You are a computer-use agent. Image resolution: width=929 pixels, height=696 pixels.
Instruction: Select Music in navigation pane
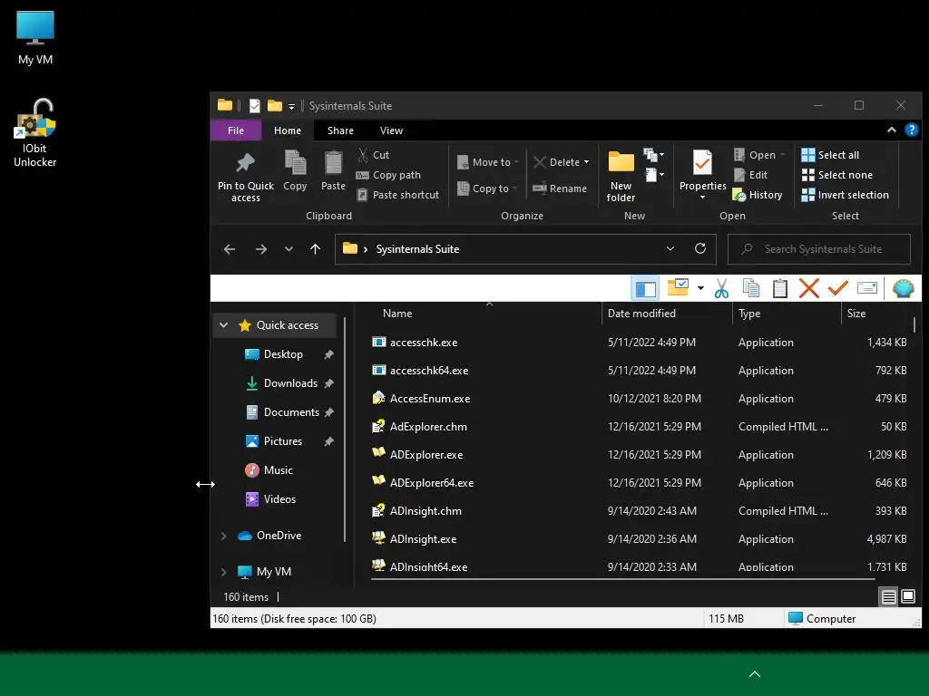tap(270, 470)
